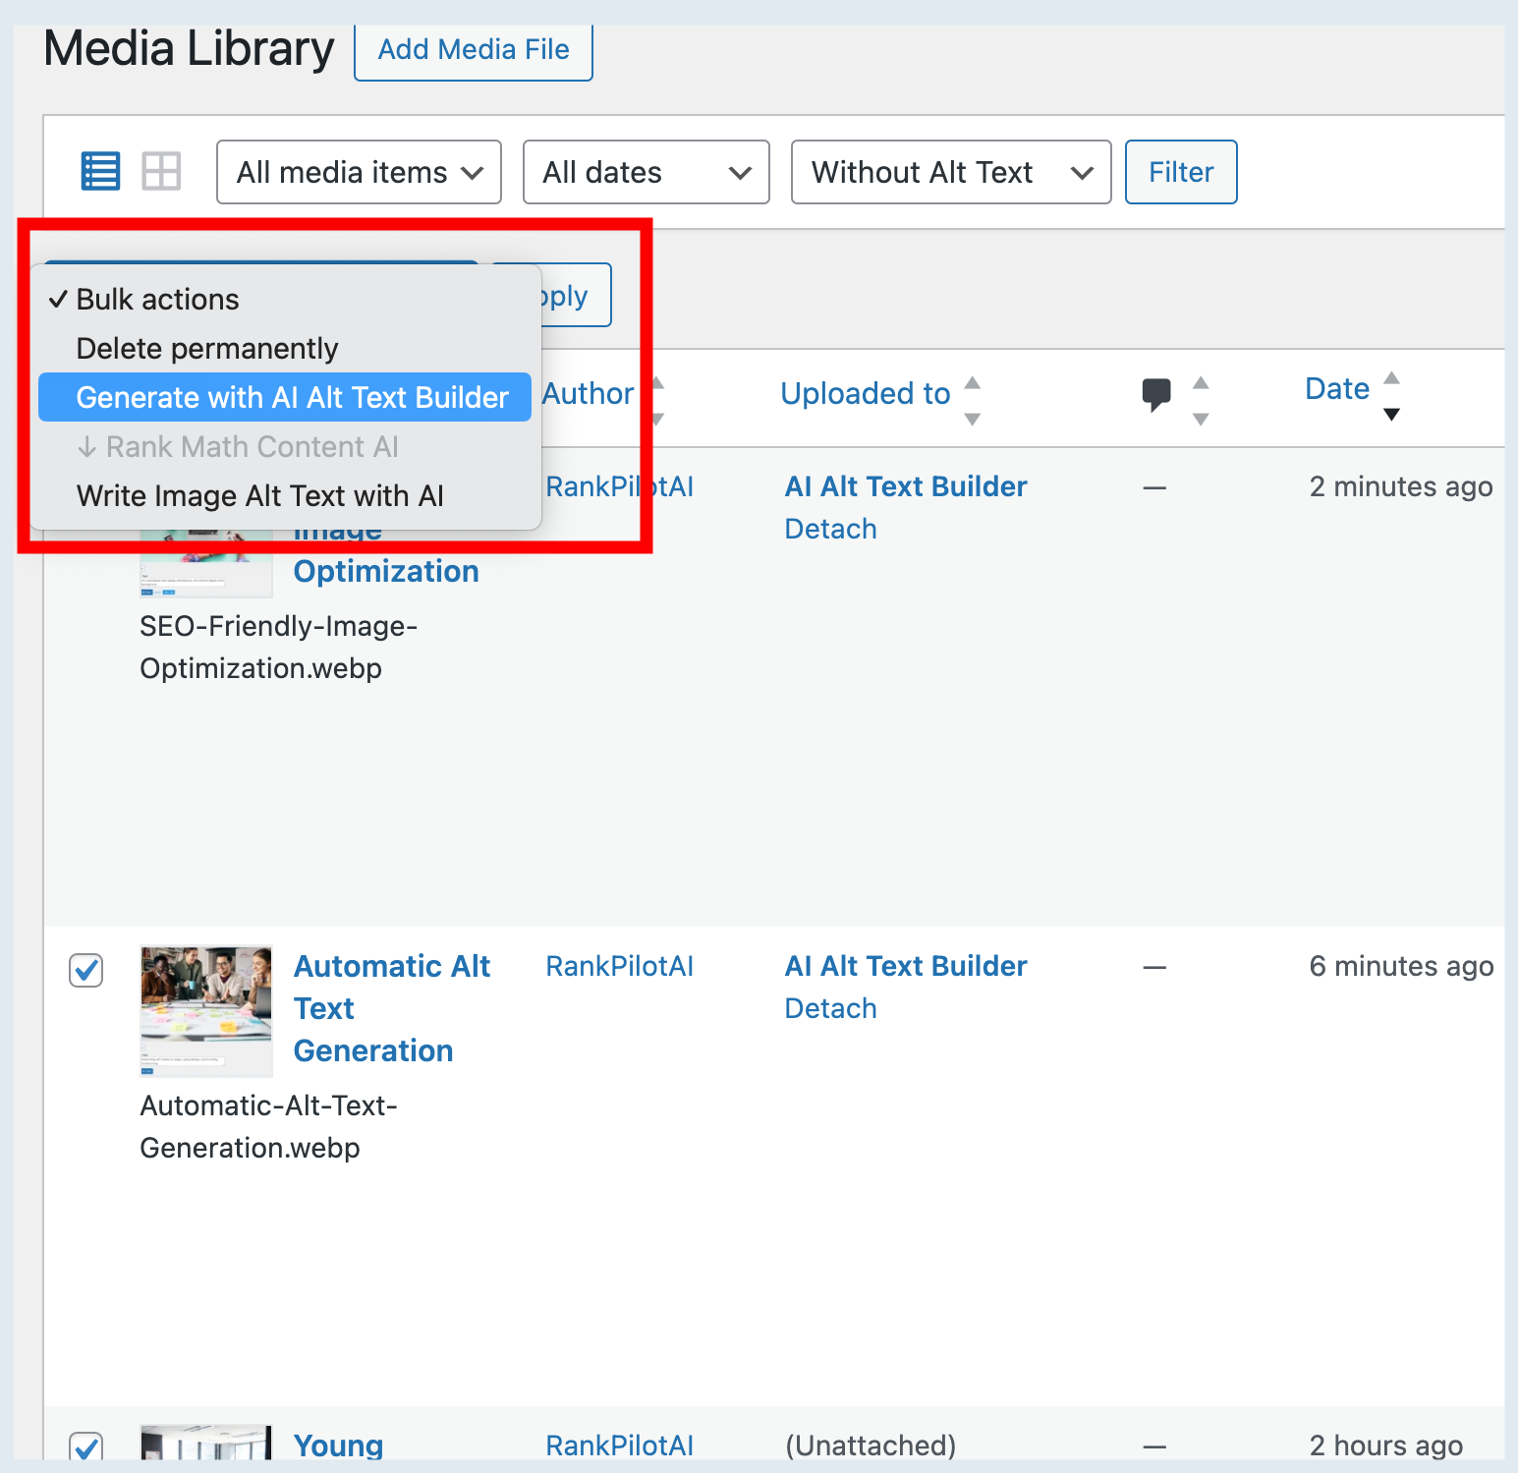The image size is (1518, 1473).
Task: Click the Automatic Alt Text Generation thumbnail
Action: click(x=206, y=1011)
